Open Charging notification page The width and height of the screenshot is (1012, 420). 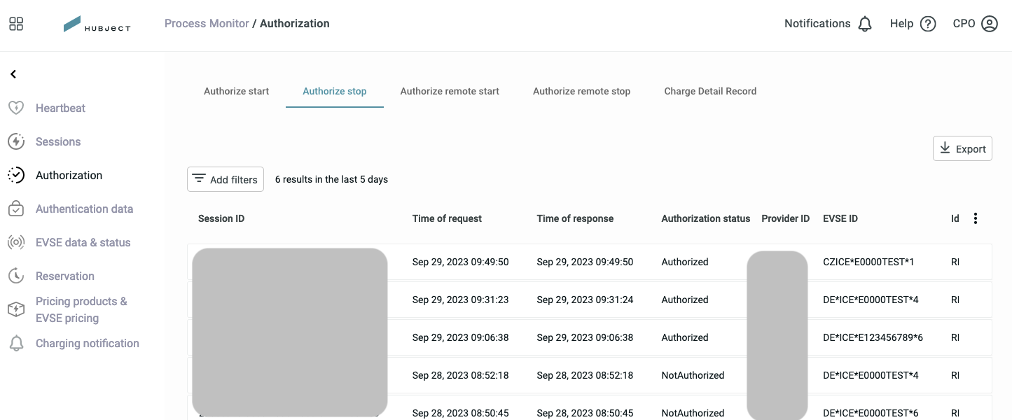coord(88,343)
